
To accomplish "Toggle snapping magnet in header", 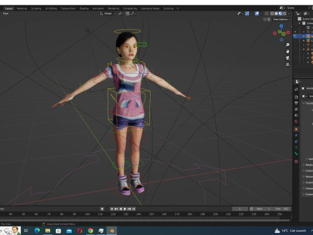I will tap(127, 14).
